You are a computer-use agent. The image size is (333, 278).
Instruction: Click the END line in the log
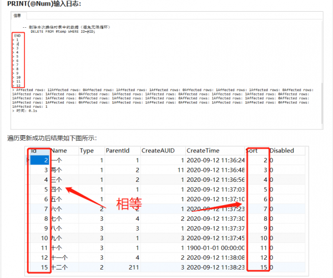pos(17,36)
